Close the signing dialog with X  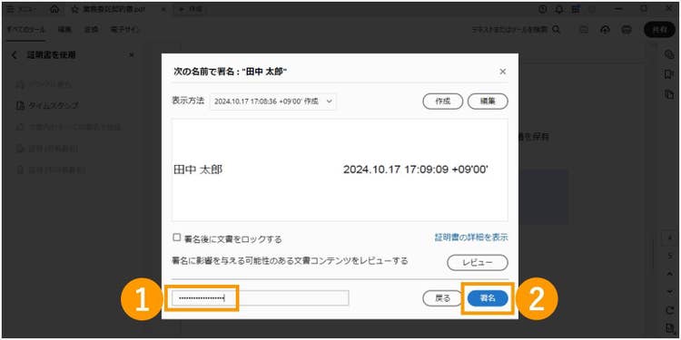point(502,72)
